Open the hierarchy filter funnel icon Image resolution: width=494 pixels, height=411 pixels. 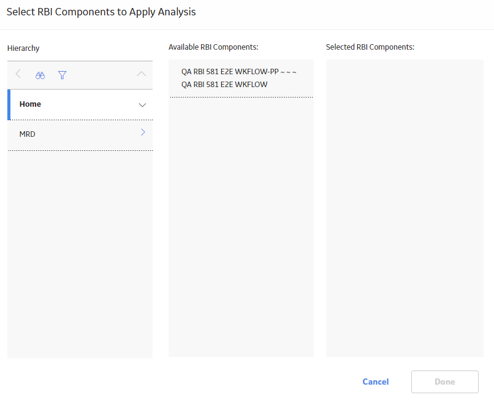point(63,75)
